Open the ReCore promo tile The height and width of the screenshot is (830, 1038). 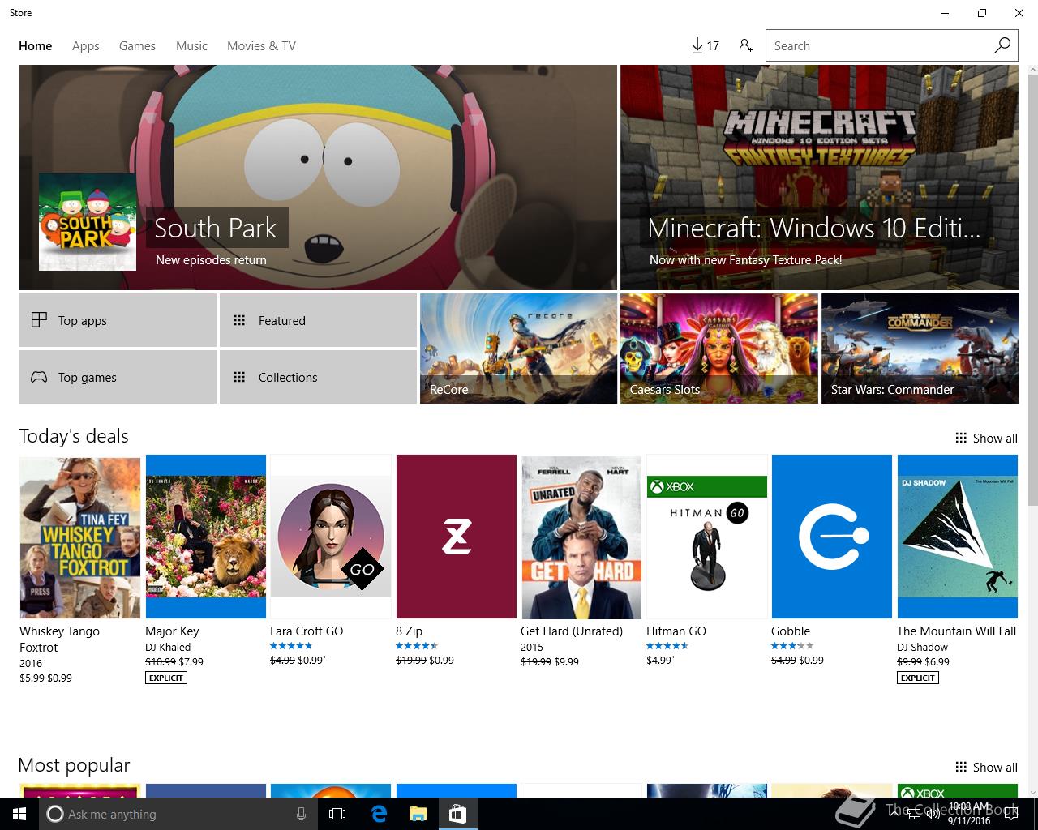(x=518, y=349)
